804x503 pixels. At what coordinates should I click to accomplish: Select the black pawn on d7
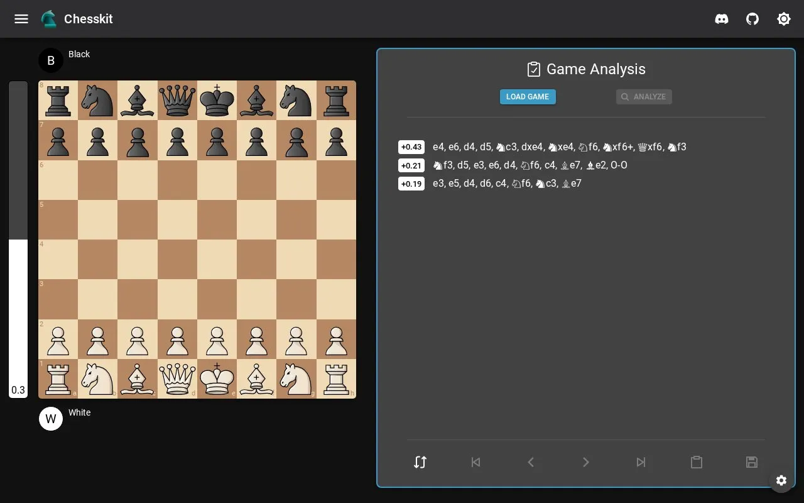pos(177,140)
